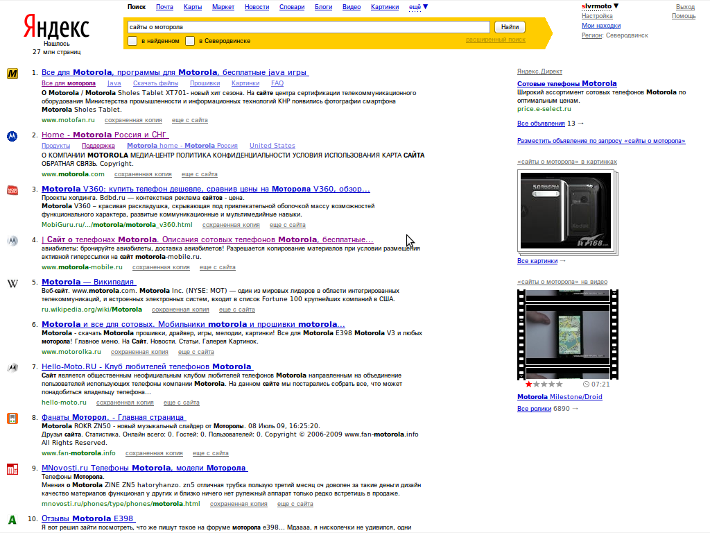This screenshot has height=533, width=710.
Task: Open the 'Сотовые телефоны Motorola' ad link
Action: pos(567,83)
